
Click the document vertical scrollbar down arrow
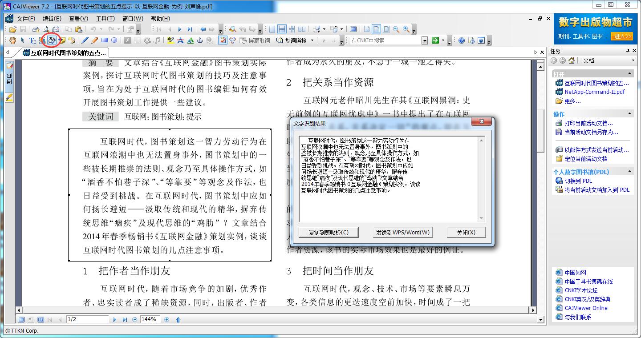(541, 319)
